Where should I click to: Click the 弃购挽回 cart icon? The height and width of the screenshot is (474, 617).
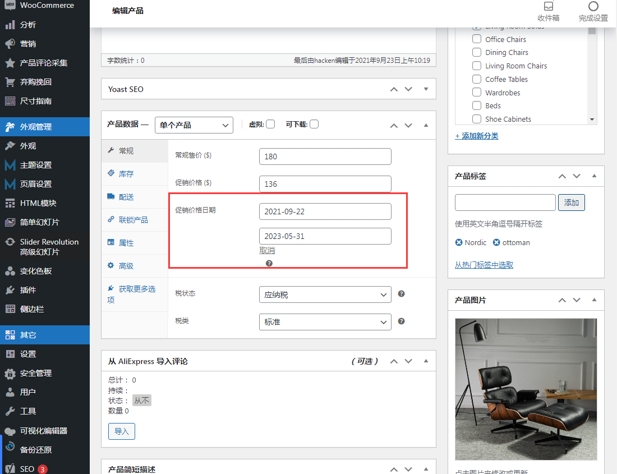point(10,82)
